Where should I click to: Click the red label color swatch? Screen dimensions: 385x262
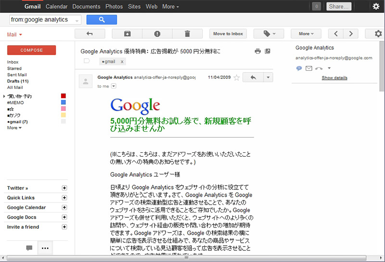coord(64,96)
